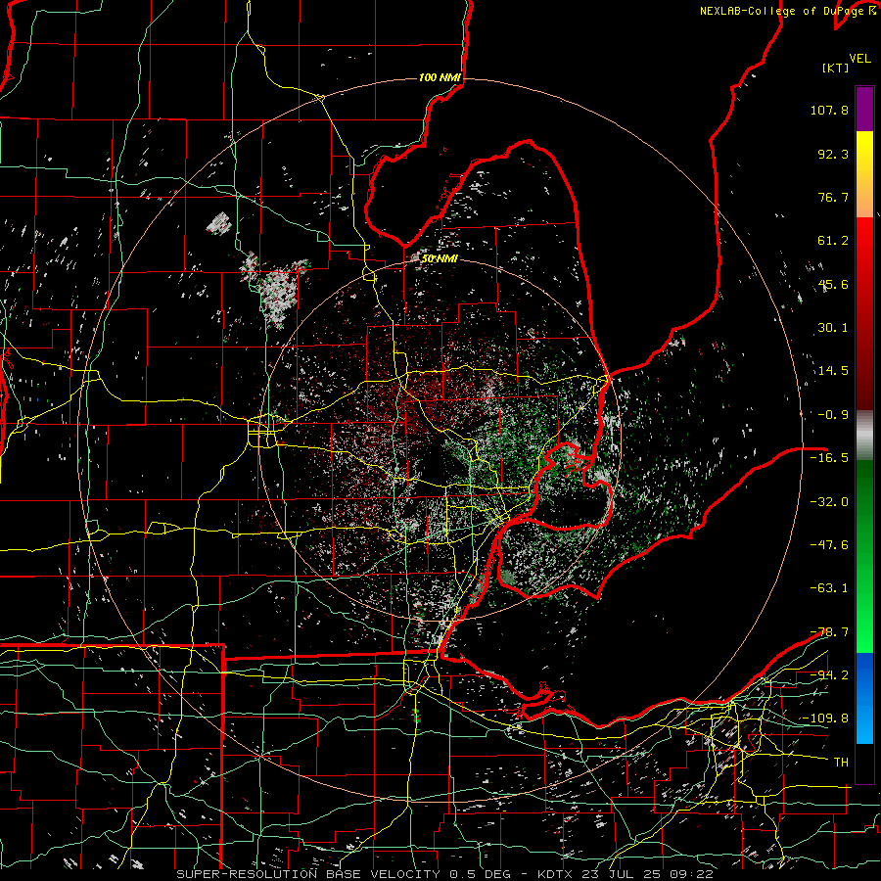Screen dimensions: 881x881
Task: Click the [KT] units label
Action: [836, 68]
